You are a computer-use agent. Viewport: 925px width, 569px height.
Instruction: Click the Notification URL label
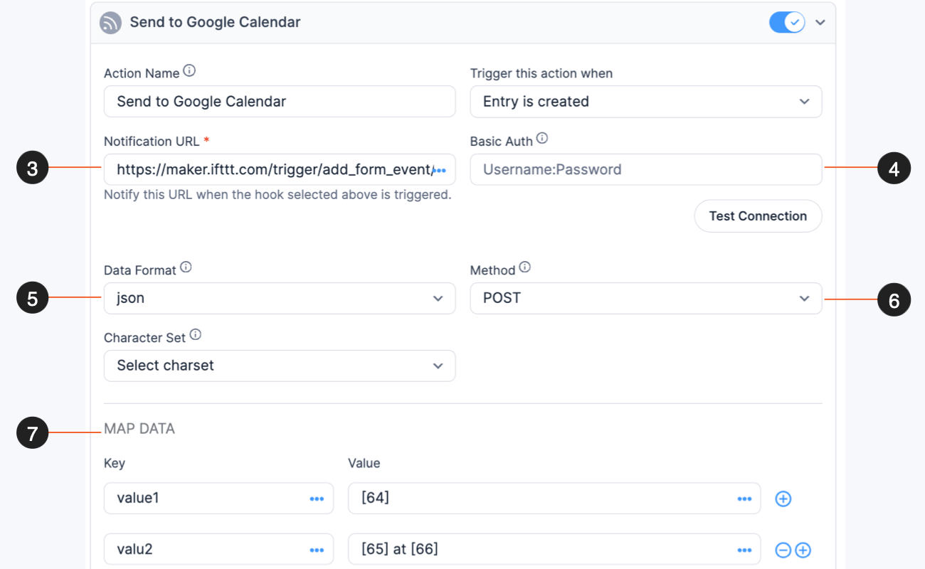152,141
